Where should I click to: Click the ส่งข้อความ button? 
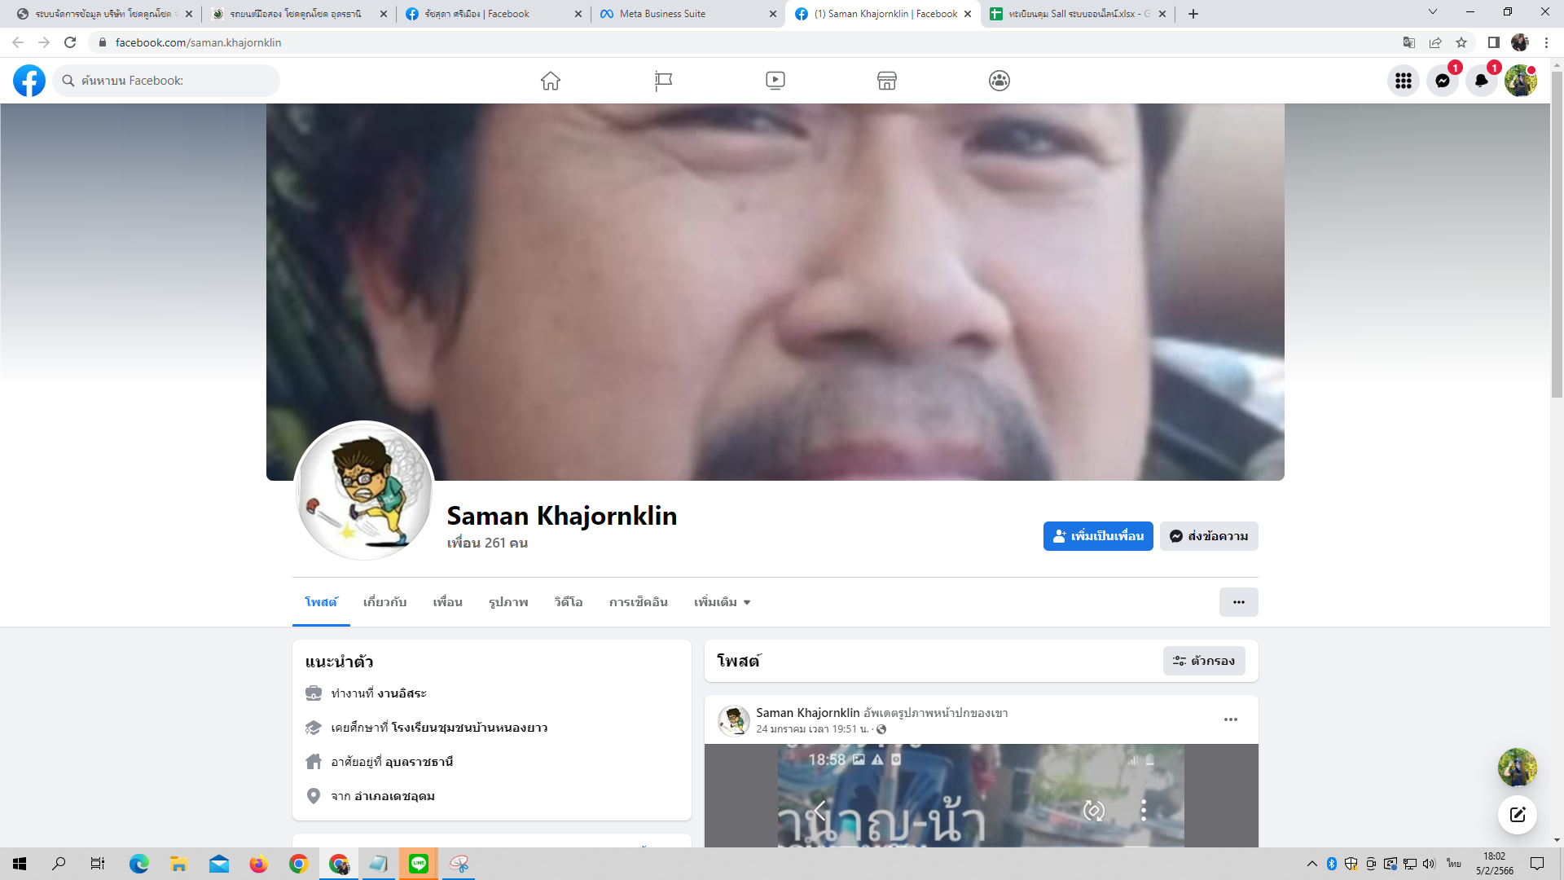tap(1209, 536)
